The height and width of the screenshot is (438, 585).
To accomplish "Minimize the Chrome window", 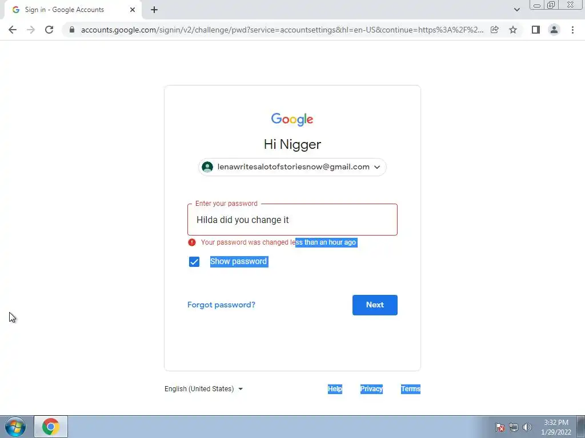I will click(537, 5).
